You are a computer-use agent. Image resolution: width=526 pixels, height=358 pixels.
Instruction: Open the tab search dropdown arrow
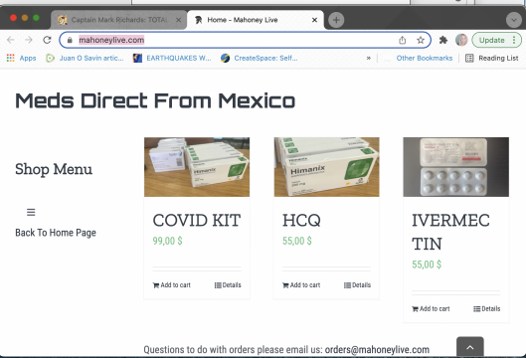coord(514,20)
